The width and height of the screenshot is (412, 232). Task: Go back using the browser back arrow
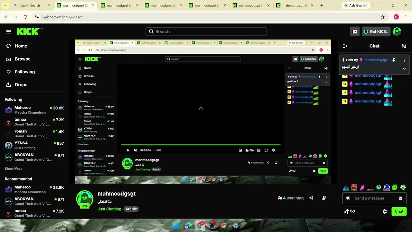[6, 17]
